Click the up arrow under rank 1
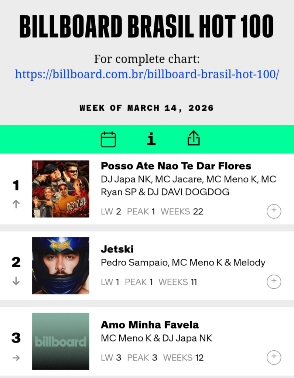Image resolution: width=294 pixels, height=378 pixels. point(16,204)
